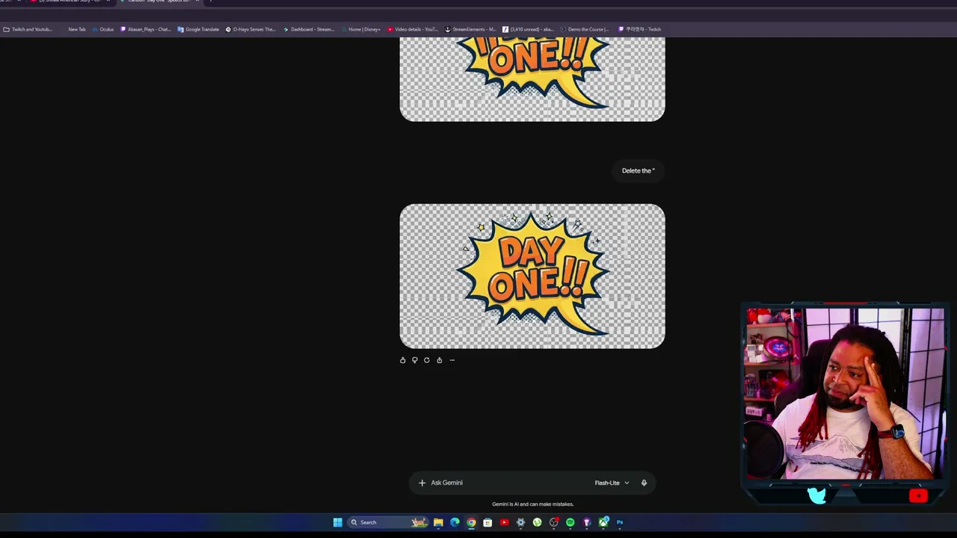957x538 pixels.
Task: Open the 'Twitch and Youtub...' bookmarks folder
Action: 28,29
